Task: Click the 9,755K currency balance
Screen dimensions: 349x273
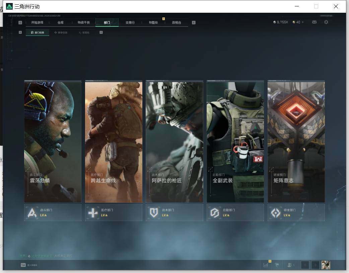Action: click(281, 22)
